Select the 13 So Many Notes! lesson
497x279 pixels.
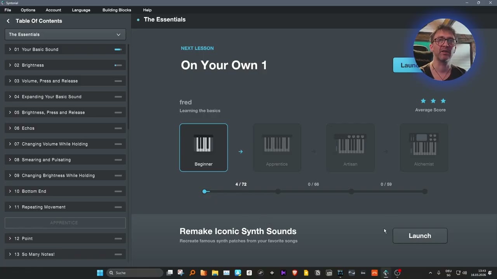point(65,254)
